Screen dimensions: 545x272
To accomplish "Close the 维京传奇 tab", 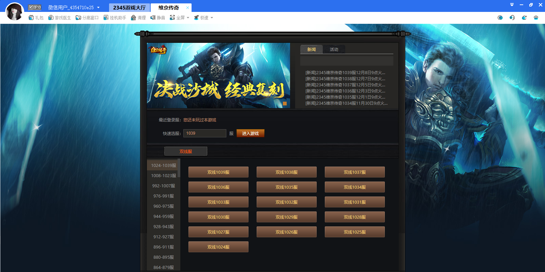I will click(x=187, y=7).
